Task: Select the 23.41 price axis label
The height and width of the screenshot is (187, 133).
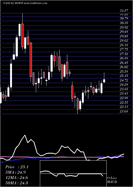Action: (x=124, y=93)
